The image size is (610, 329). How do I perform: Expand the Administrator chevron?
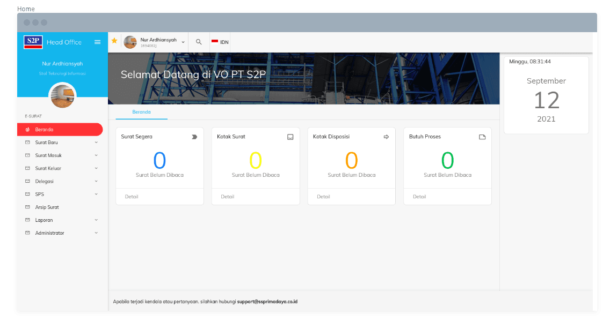click(x=96, y=233)
